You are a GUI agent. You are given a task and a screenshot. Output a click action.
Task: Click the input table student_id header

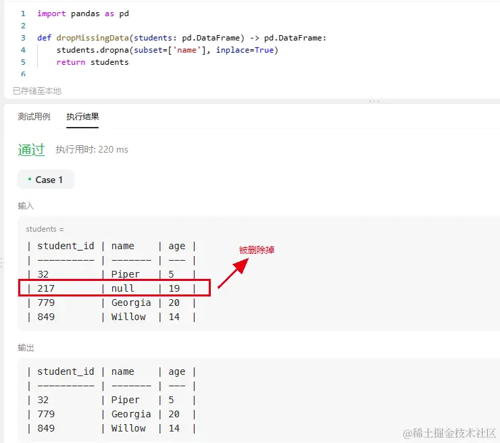(x=66, y=246)
